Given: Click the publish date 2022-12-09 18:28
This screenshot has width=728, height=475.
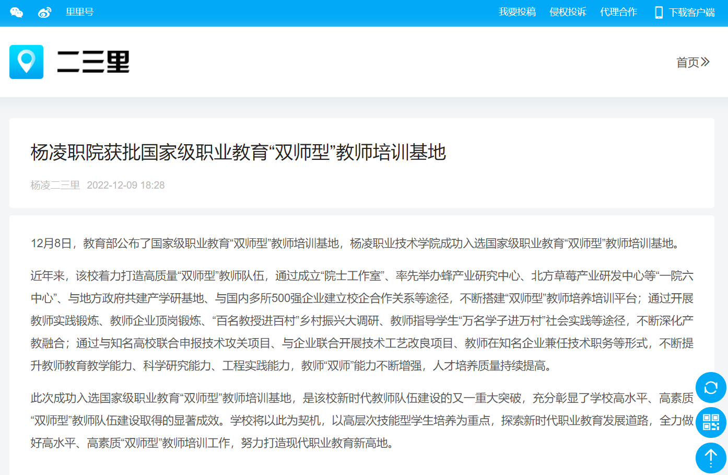Looking at the screenshot, I should 125,185.
